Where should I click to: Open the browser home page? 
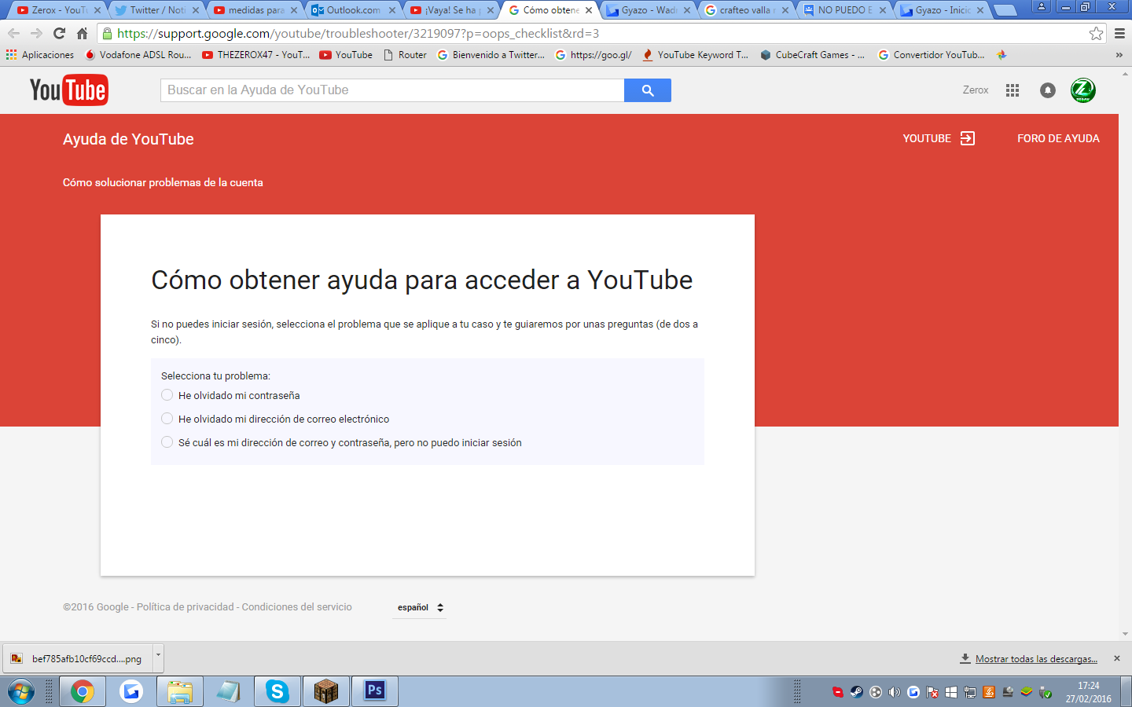point(82,33)
